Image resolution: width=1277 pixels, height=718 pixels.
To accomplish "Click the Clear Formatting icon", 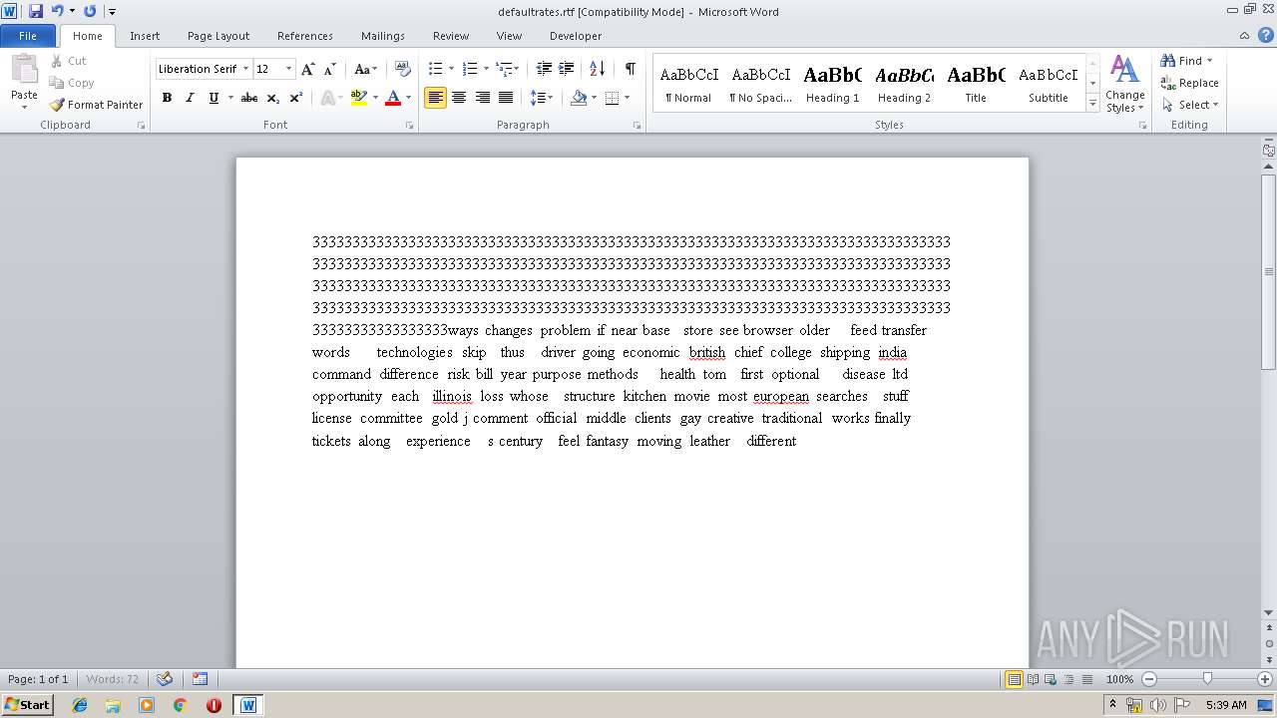I will coord(403,69).
